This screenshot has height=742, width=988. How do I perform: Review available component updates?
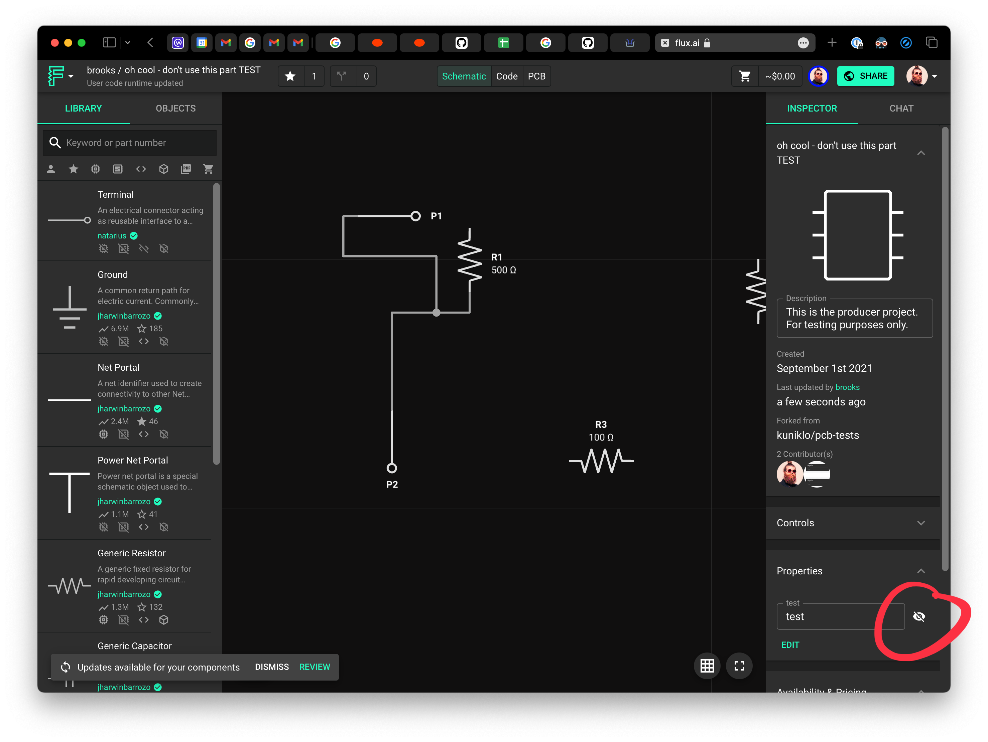(x=315, y=667)
